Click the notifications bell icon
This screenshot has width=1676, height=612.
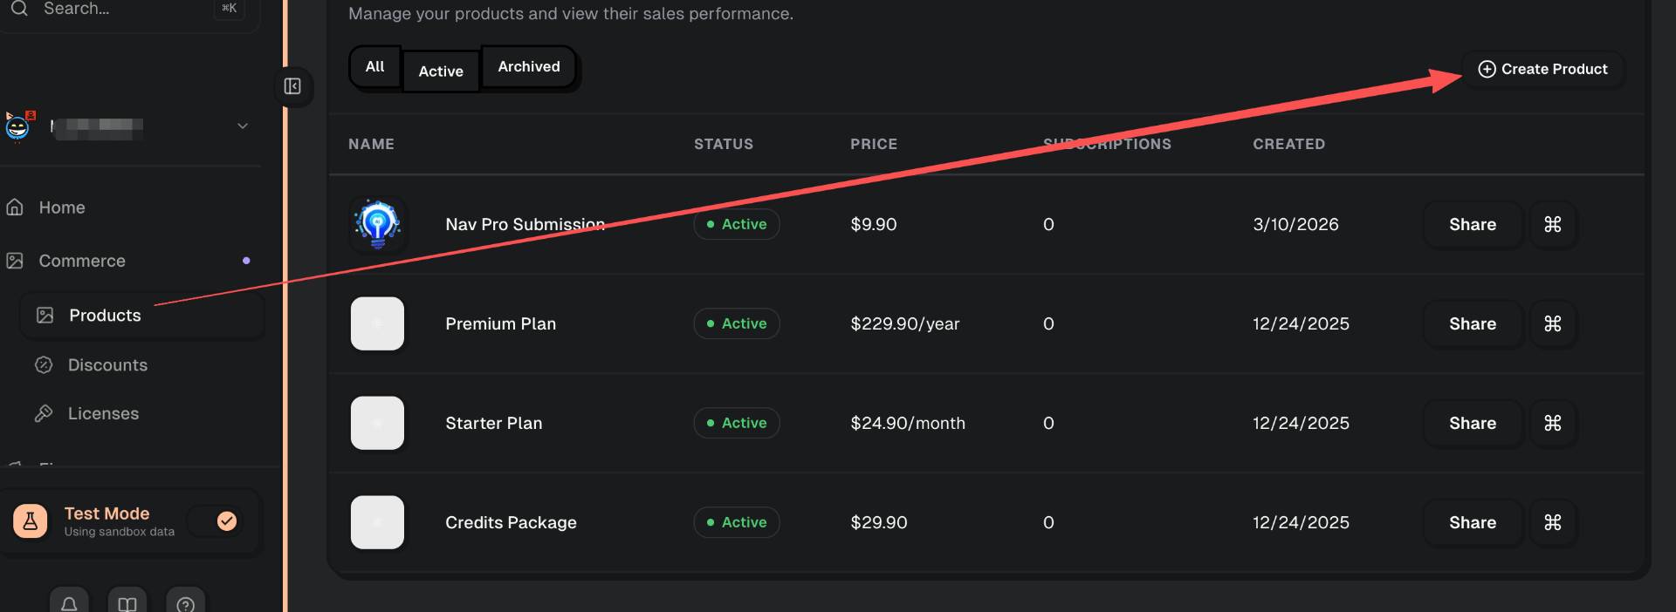(69, 603)
